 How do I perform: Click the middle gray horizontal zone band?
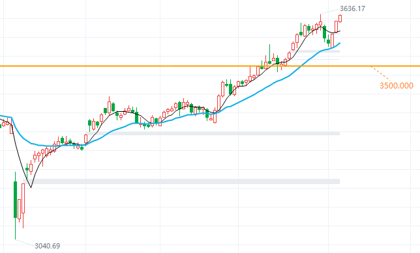click(x=215, y=133)
